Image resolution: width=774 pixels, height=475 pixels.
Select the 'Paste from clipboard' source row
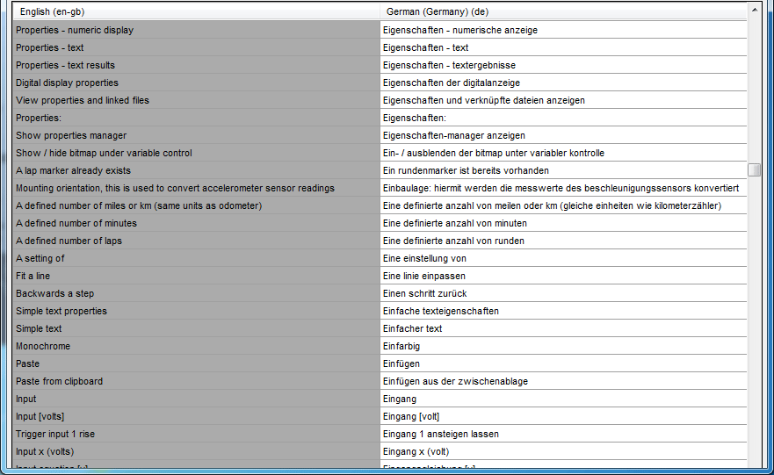tap(196, 381)
